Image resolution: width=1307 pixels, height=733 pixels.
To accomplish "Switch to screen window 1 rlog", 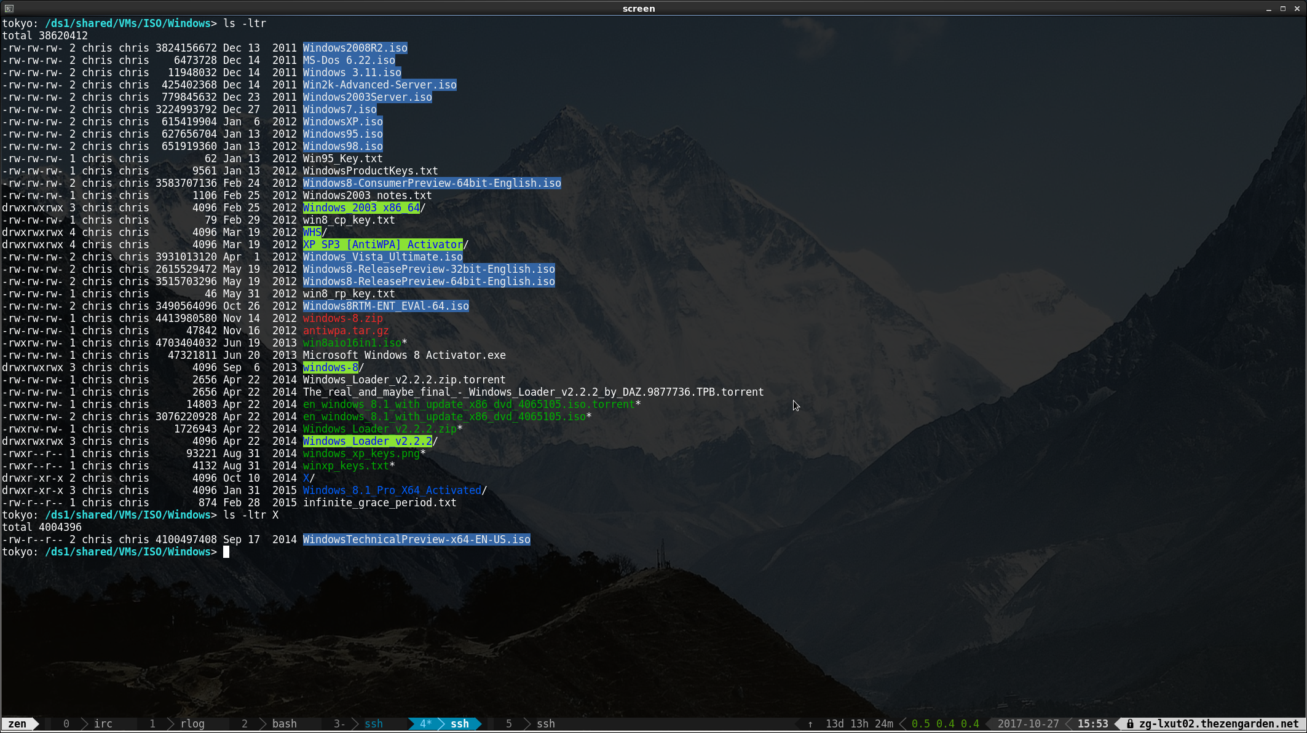I will (177, 724).
